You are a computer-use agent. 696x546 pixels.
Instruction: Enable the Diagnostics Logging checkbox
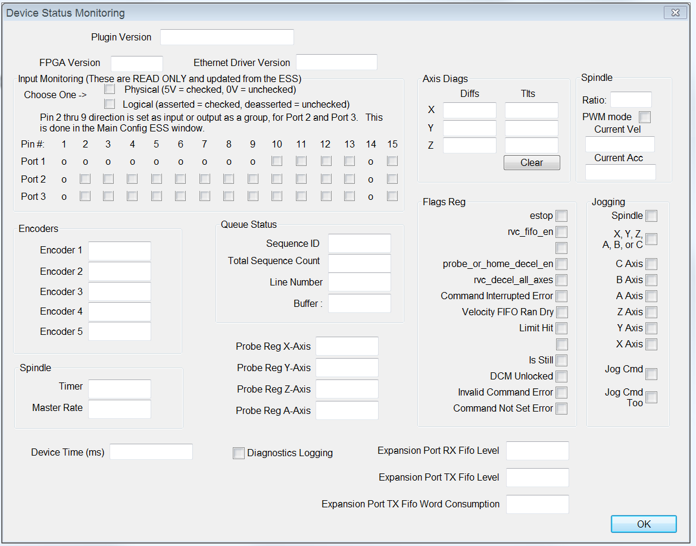(239, 453)
